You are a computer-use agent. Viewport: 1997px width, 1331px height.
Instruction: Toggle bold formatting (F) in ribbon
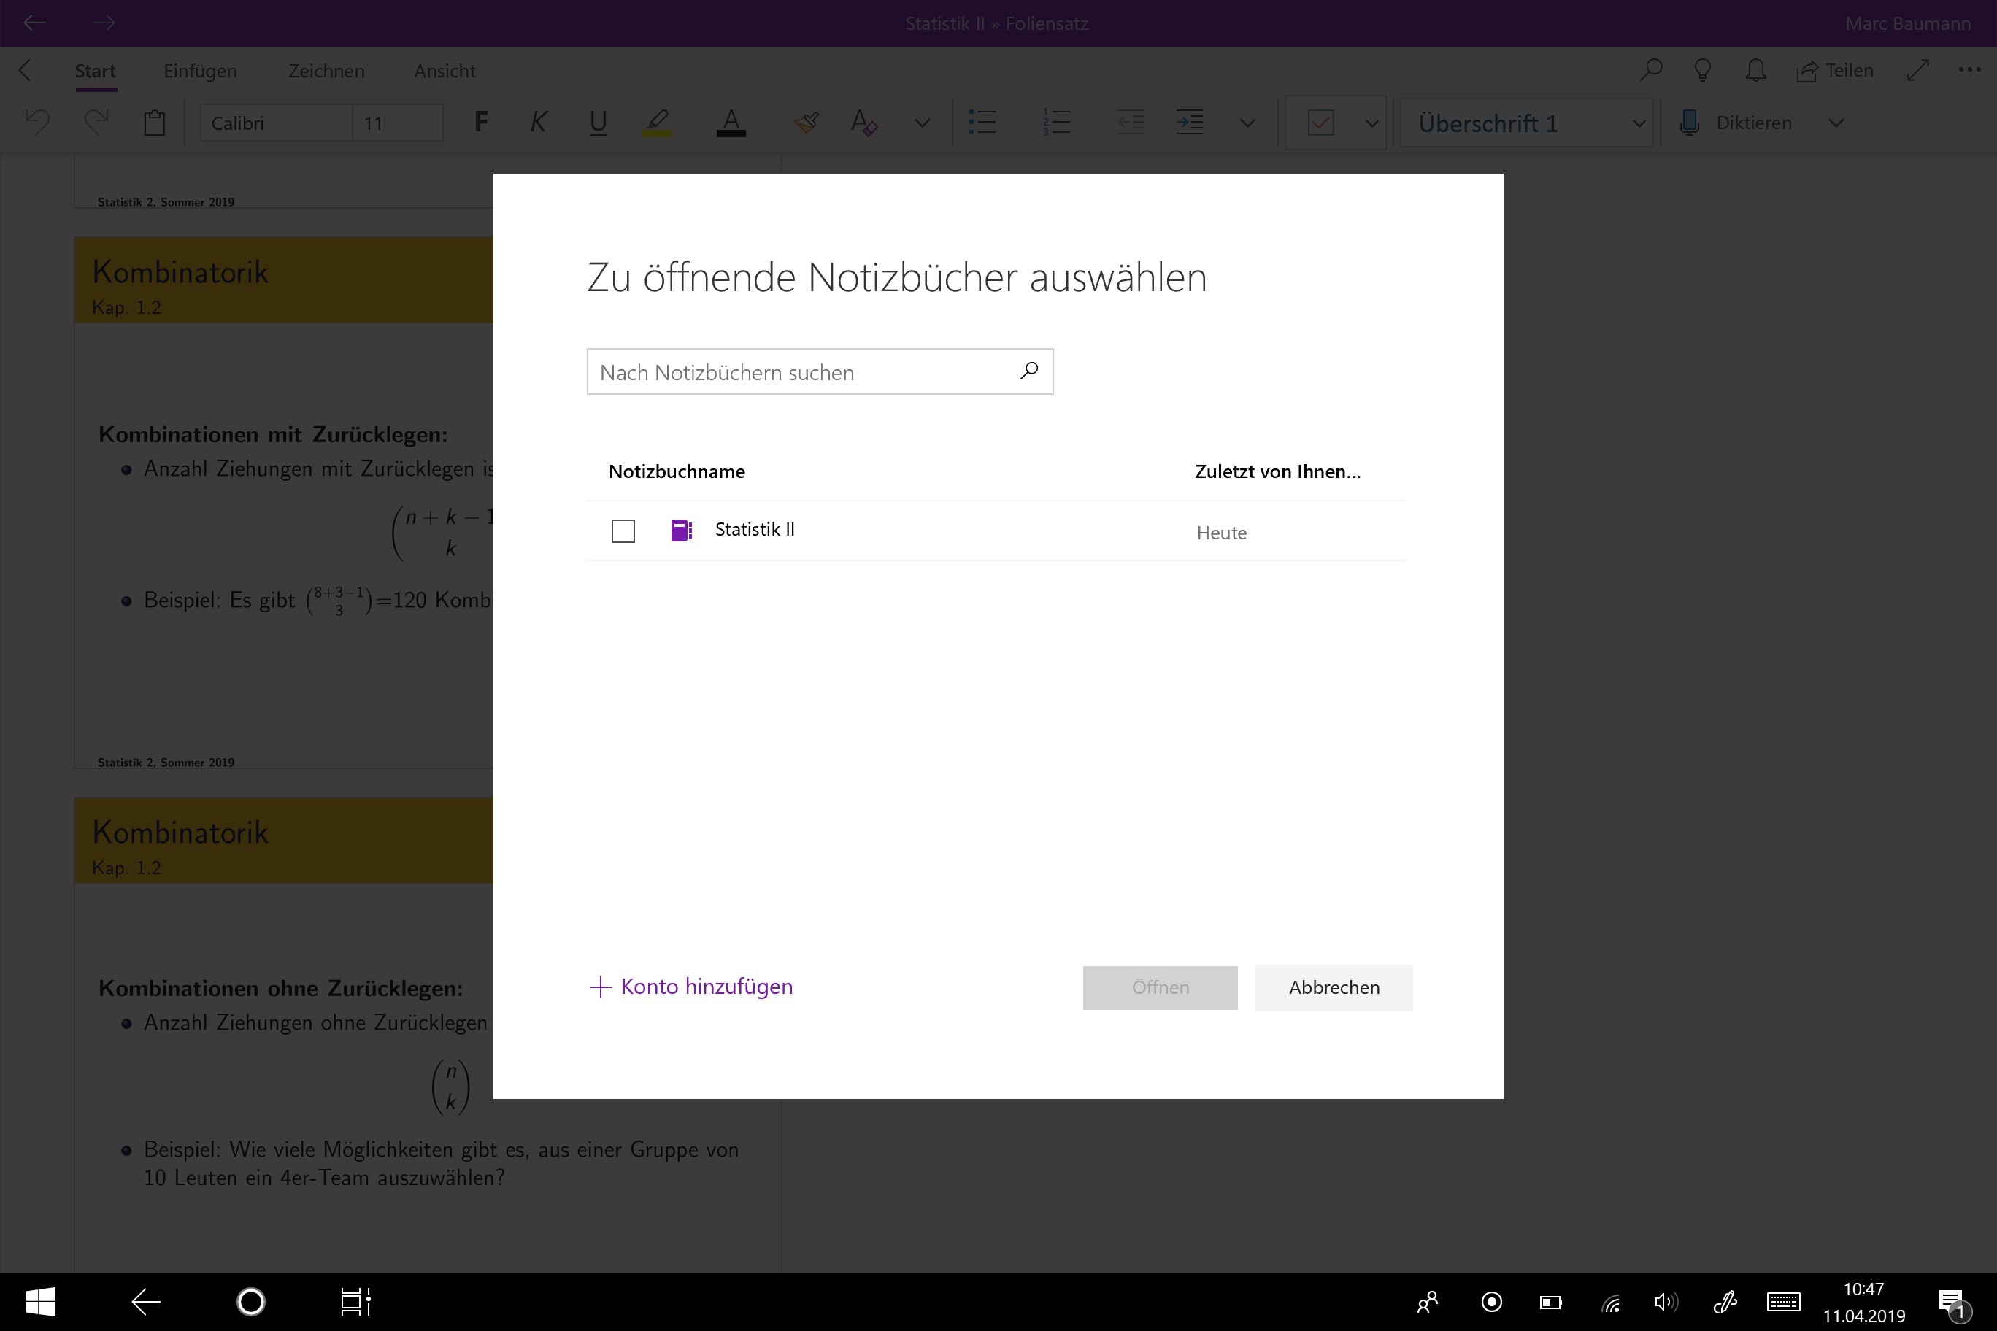tap(480, 123)
